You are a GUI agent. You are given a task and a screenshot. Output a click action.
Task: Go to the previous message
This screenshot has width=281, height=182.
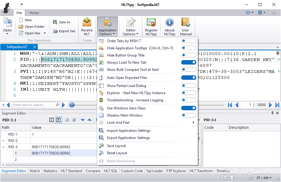237,105
